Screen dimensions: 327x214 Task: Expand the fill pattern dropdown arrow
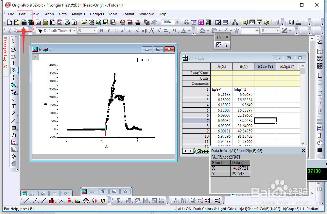click(x=290, y=31)
